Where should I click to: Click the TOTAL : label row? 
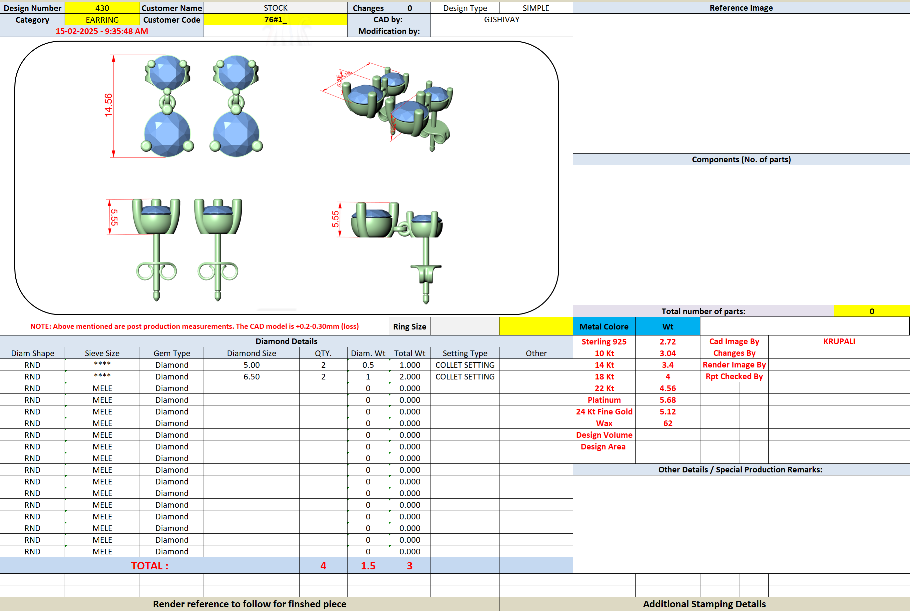pos(150,565)
